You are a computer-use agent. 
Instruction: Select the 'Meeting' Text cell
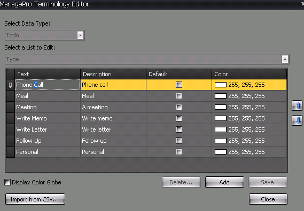[48, 107]
